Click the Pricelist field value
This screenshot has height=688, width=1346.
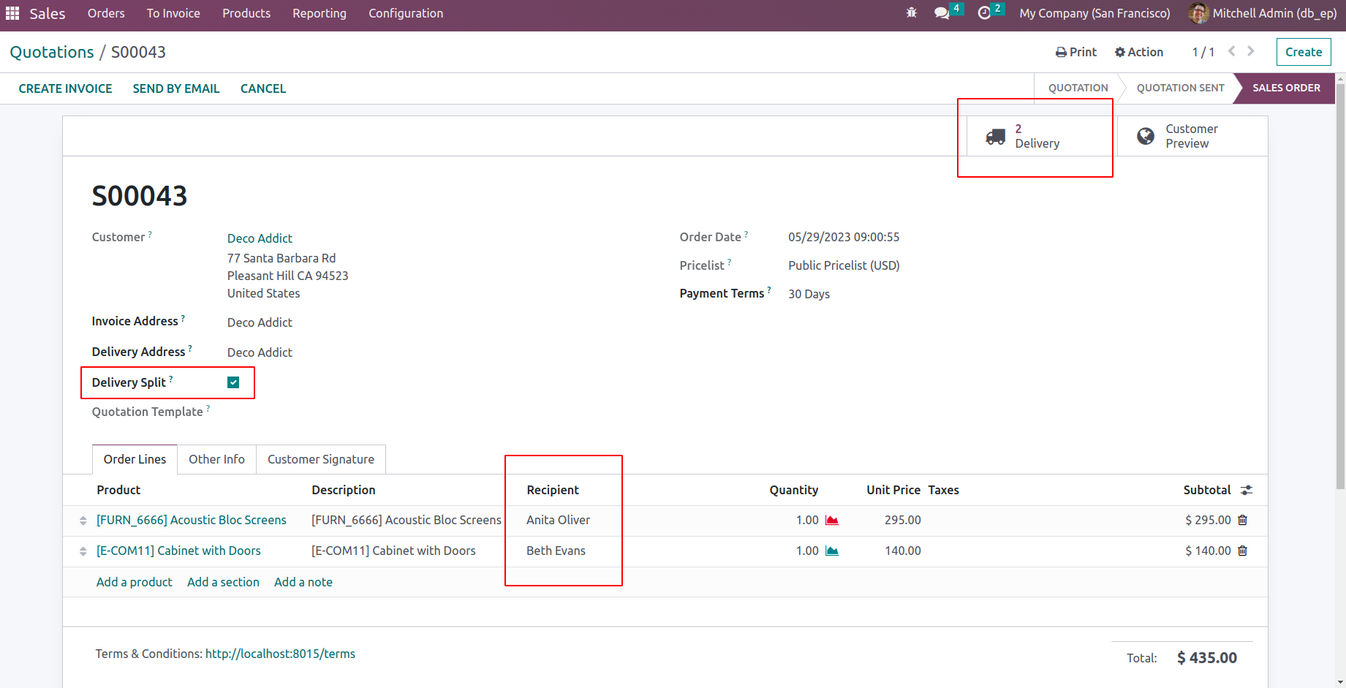pos(844,265)
